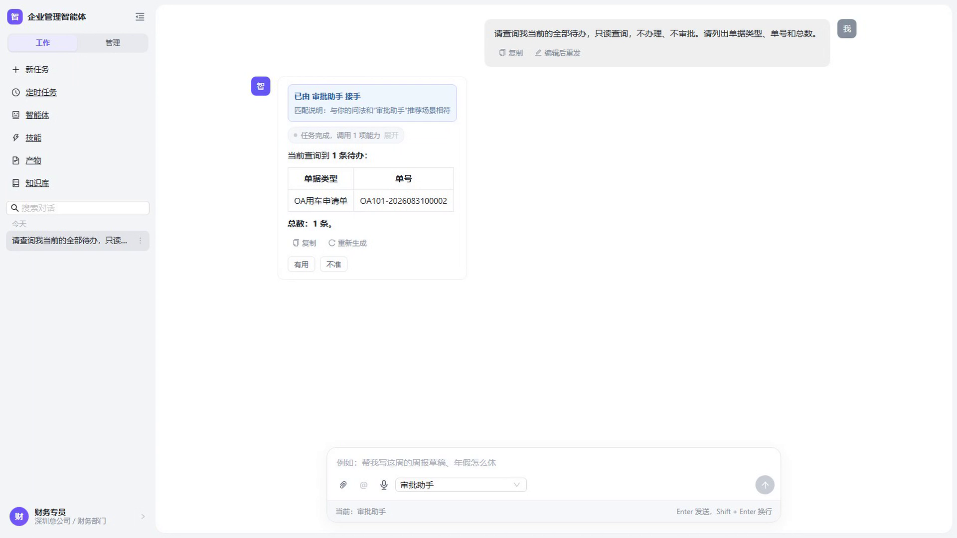Click the send arrow button
Viewport: 957px width, 538px height.
click(x=765, y=485)
